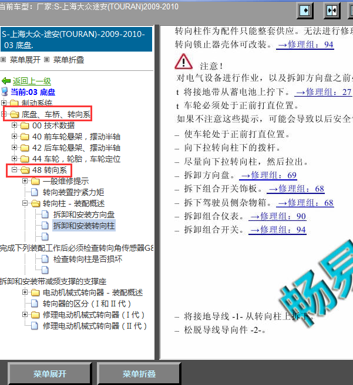Collapse the 转向柱 - 装配概述 node
This screenshot has width=353, height=385.
pyautogui.click(x=25, y=203)
